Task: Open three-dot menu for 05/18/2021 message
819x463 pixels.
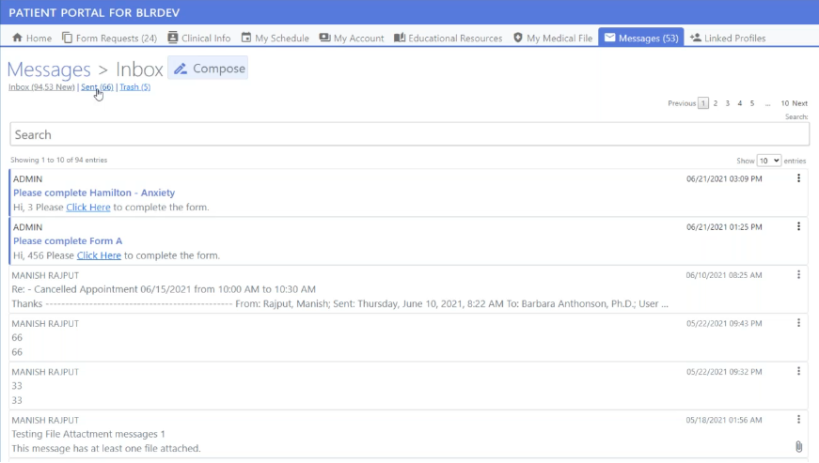Action: point(798,420)
